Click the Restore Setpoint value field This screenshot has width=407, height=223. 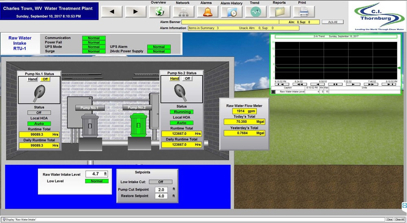tap(160, 196)
